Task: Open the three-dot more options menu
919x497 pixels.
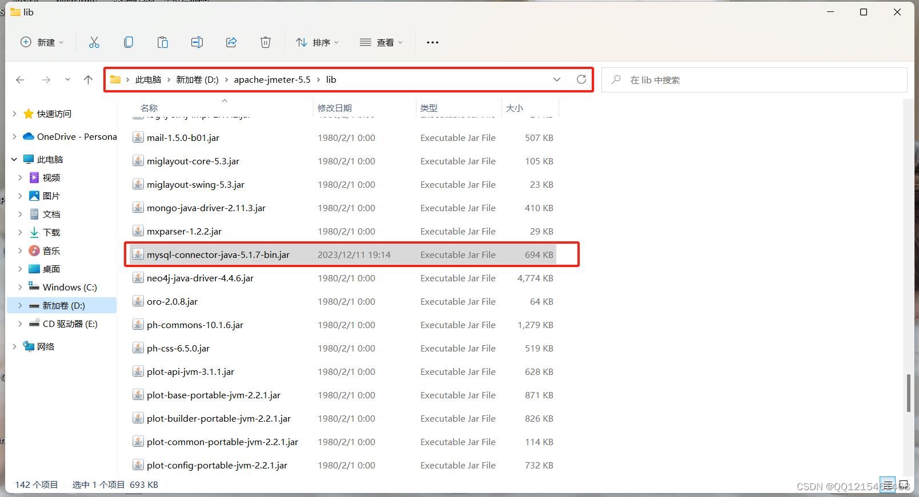Action: (x=432, y=42)
